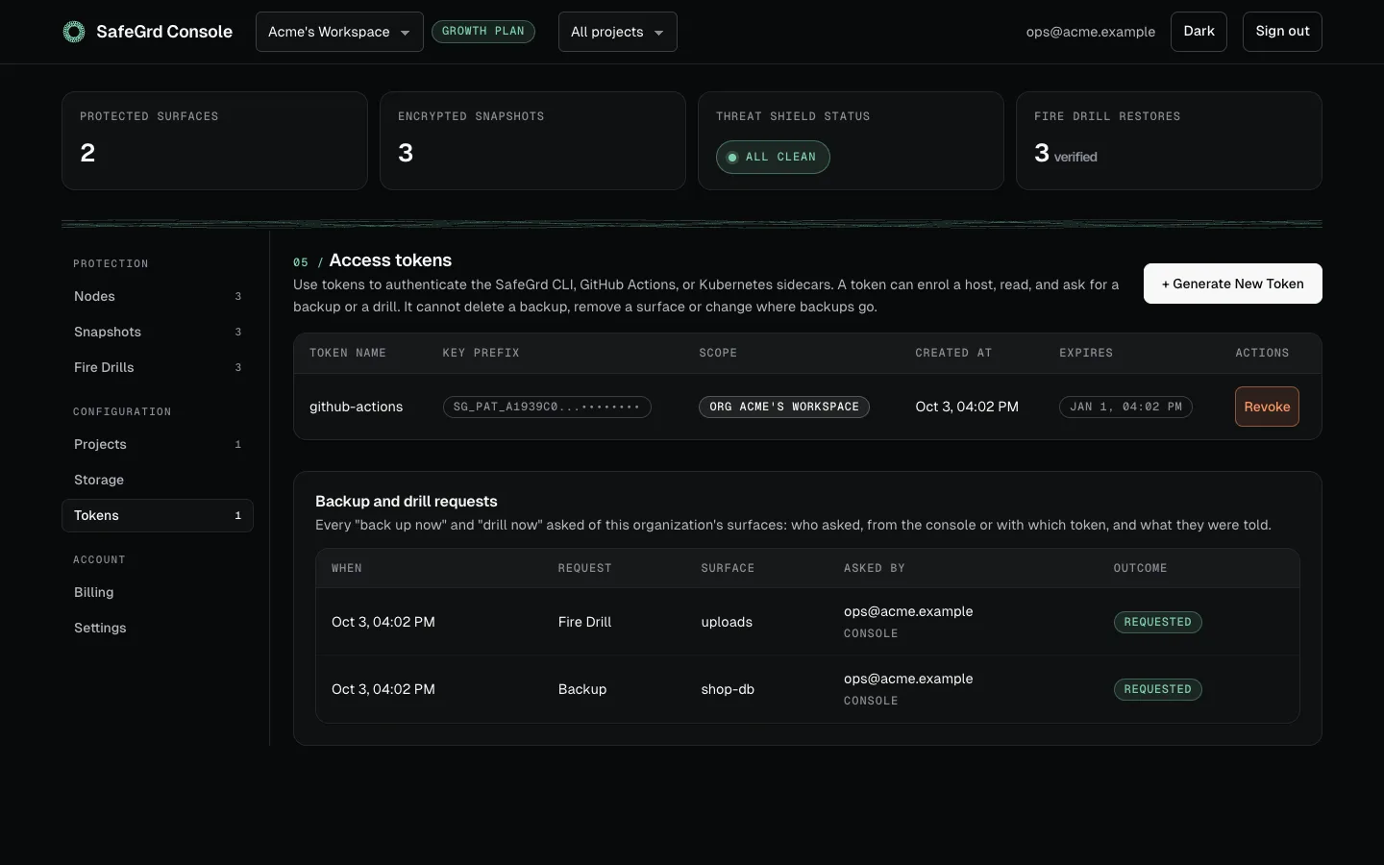The image size is (1384, 865).
Task: Click Requested badge in the shop-db row
Action: tap(1157, 689)
